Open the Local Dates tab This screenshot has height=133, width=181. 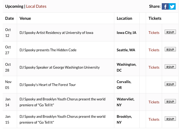36,6
